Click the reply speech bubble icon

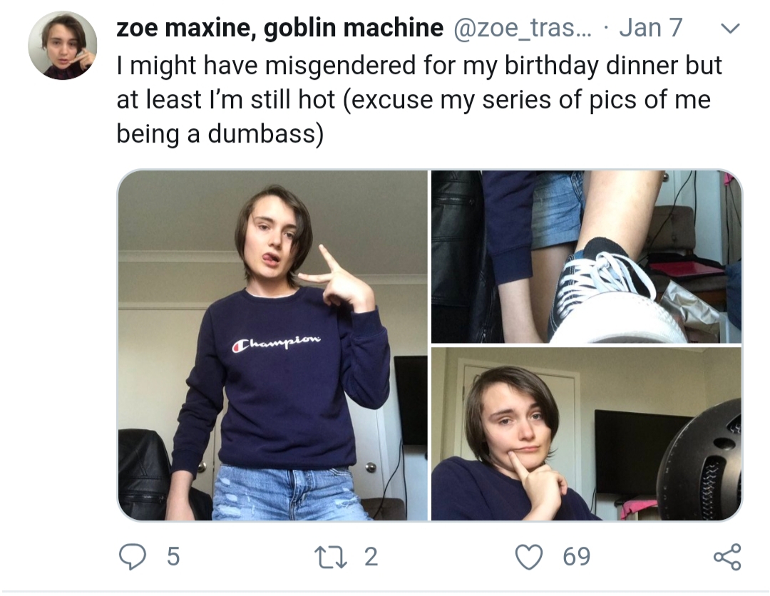132,556
